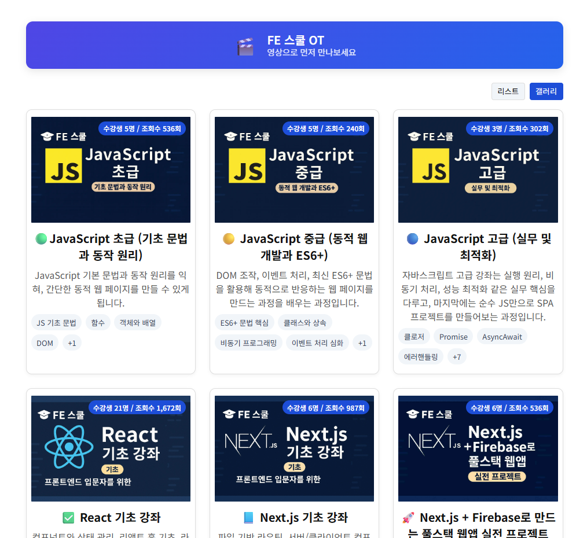587x538 pixels.
Task: Click the 수강생 5명 / 조회수 240회 badge
Action: pyautogui.click(x=325, y=128)
